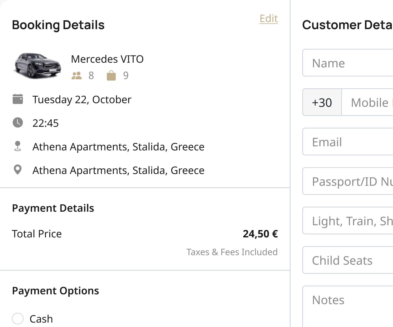
Task: Open the Child Seats dropdown
Action: click(348, 260)
